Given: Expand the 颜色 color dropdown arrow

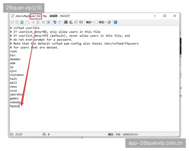Looking at the screenshot, I should (105, 22).
